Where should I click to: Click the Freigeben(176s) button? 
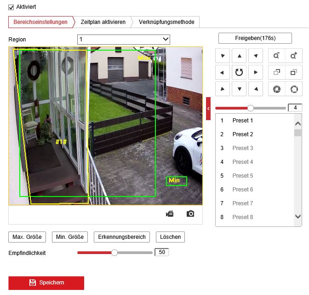pyautogui.click(x=255, y=38)
